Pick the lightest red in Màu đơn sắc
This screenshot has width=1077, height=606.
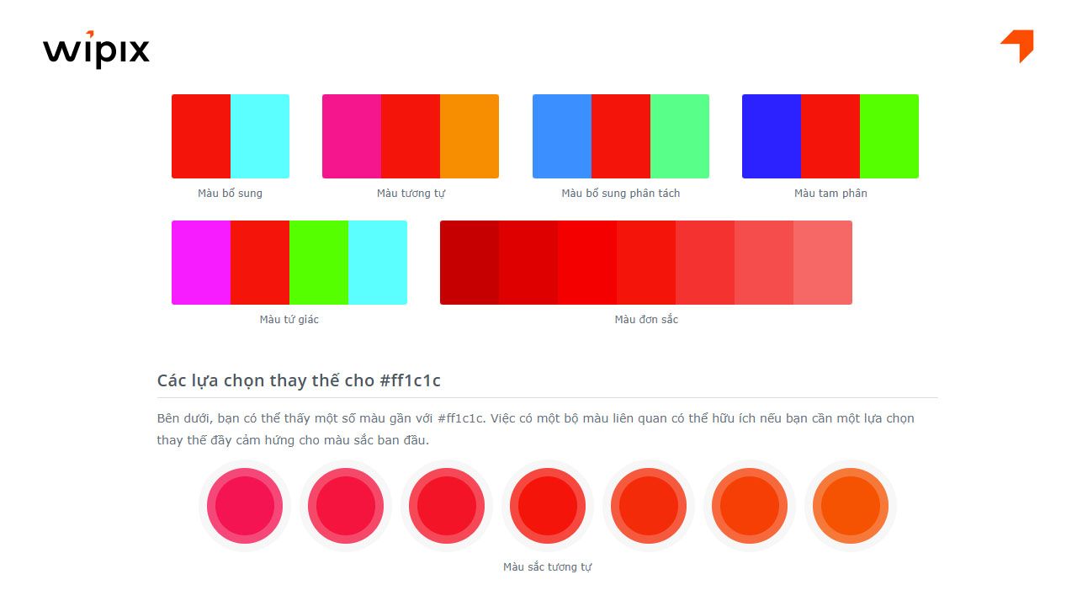[x=823, y=263]
